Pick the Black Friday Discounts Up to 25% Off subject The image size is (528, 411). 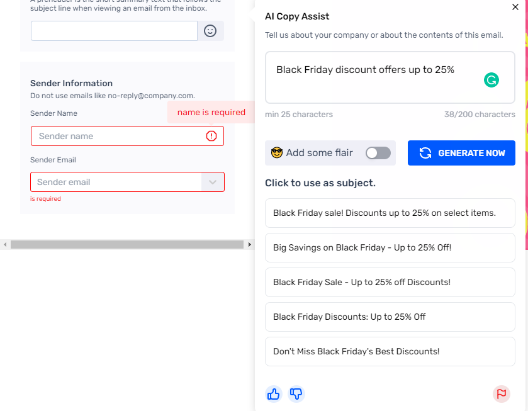tap(390, 317)
